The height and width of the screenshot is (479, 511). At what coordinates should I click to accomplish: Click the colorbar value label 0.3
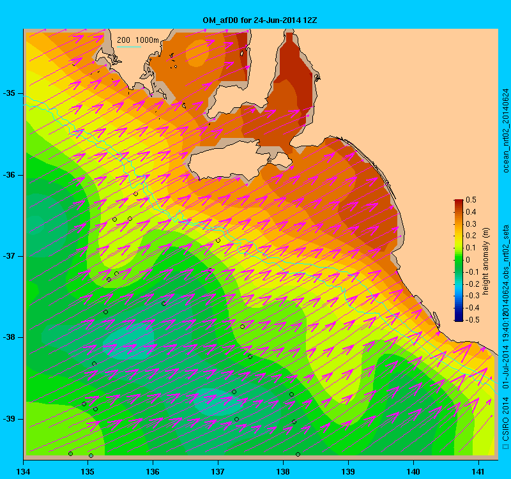[x=471, y=224]
